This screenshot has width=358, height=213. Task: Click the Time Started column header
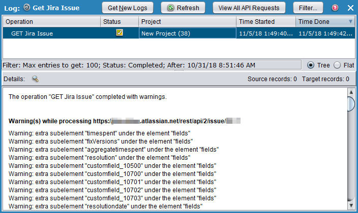pyautogui.click(x=266, y=22)
